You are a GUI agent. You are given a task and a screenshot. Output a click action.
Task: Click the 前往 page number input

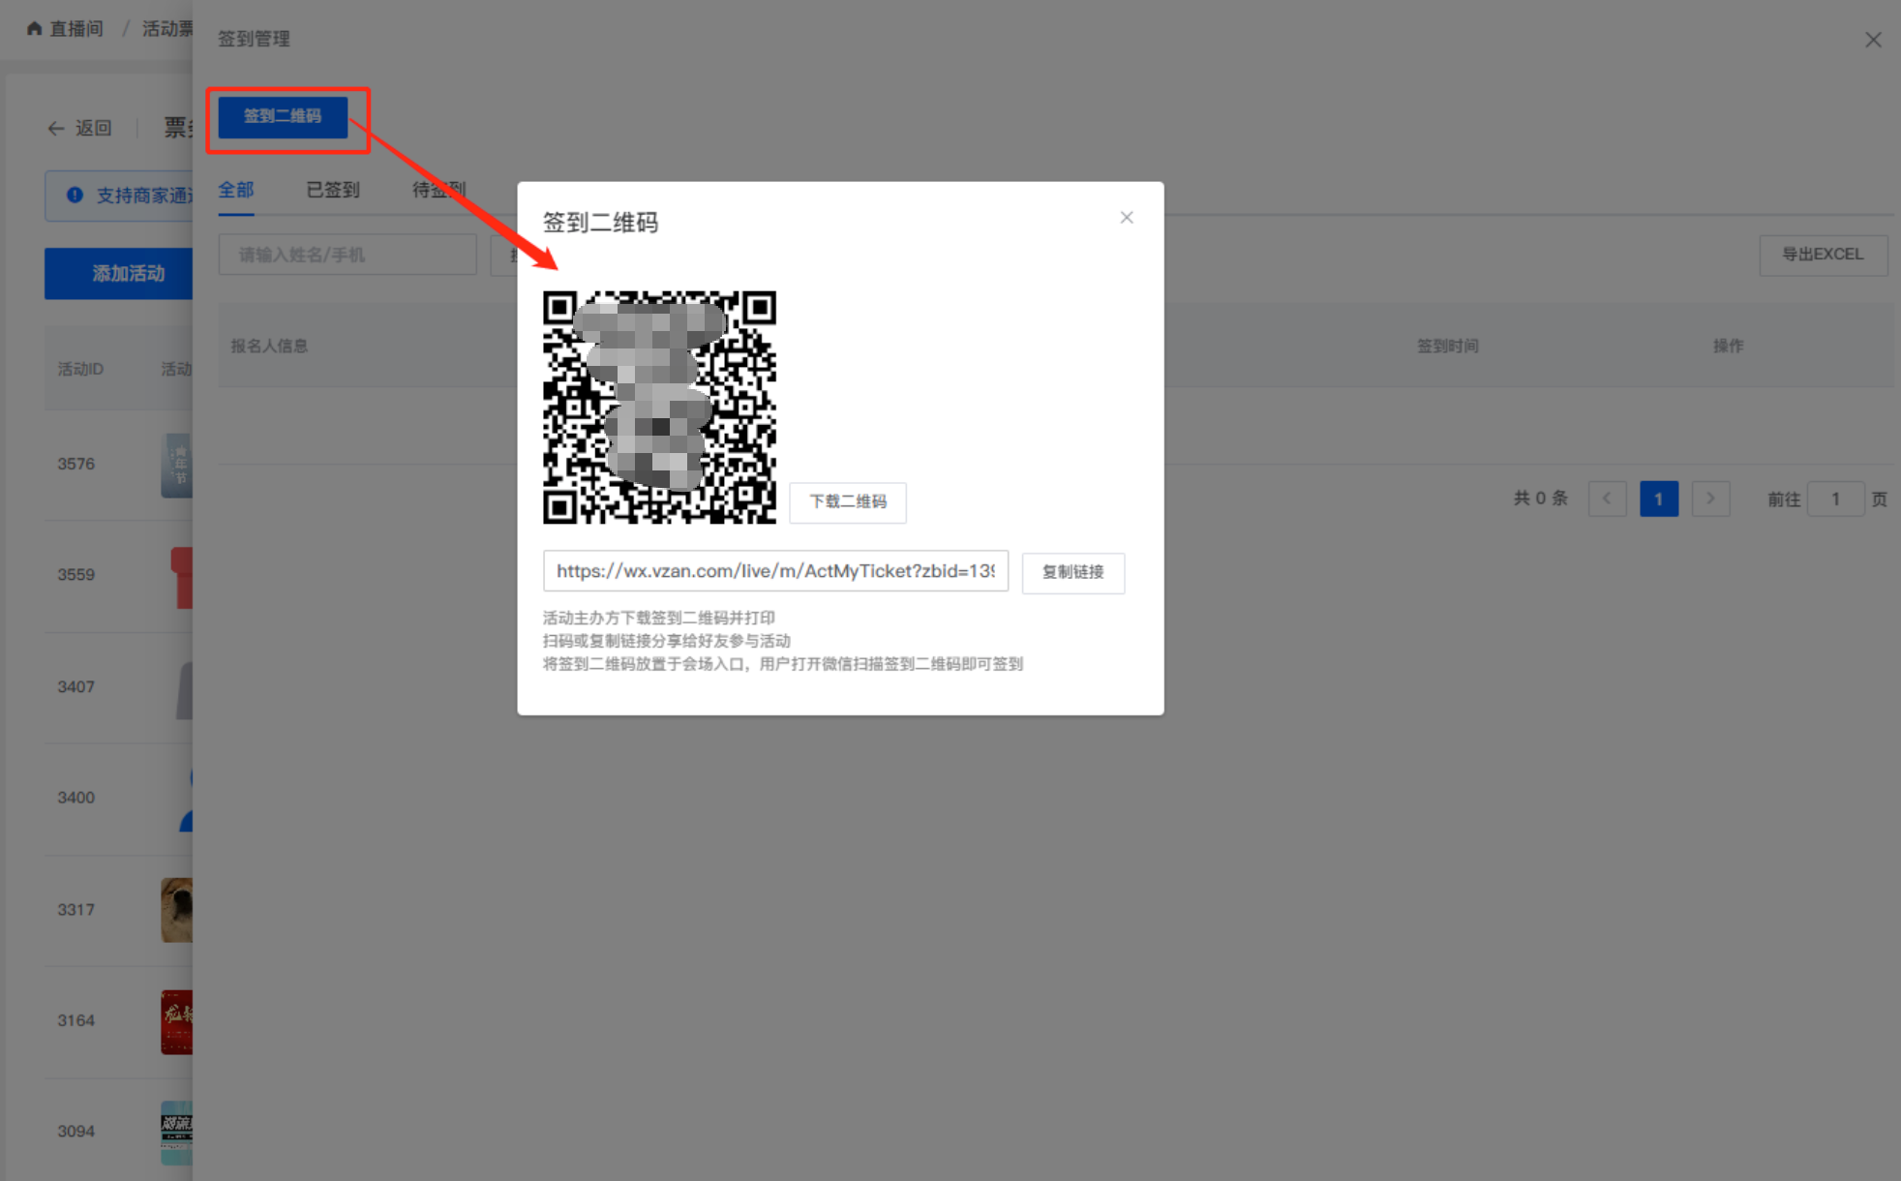tap(1834, 499)
